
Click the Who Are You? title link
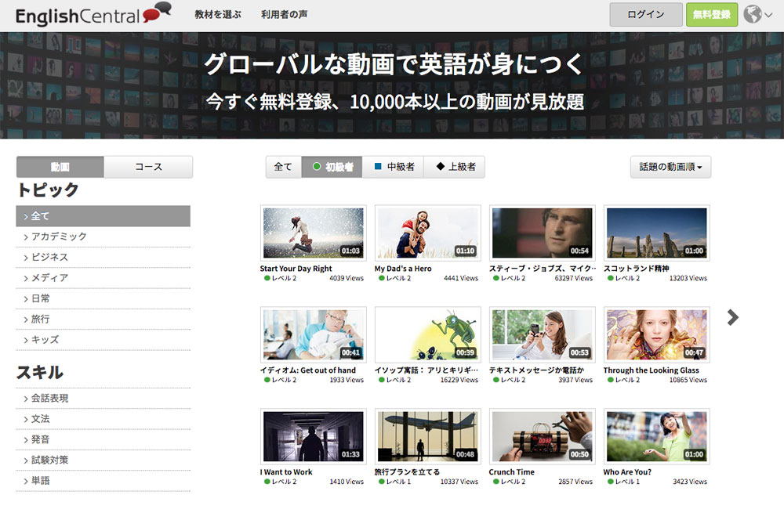[x=627, y=472]
